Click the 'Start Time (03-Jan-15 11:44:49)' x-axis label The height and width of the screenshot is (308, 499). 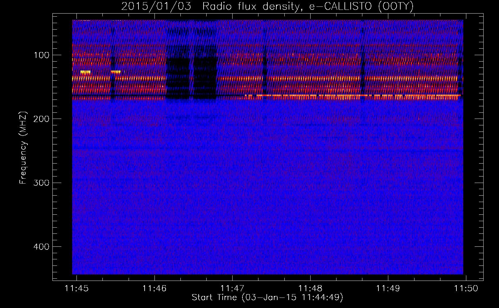tap(267, 298)
